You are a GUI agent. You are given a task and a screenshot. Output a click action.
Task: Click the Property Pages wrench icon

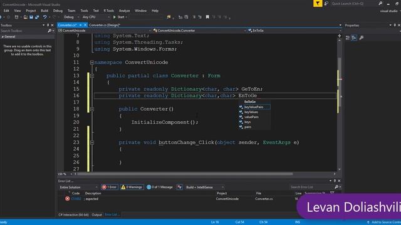(362, 37)
